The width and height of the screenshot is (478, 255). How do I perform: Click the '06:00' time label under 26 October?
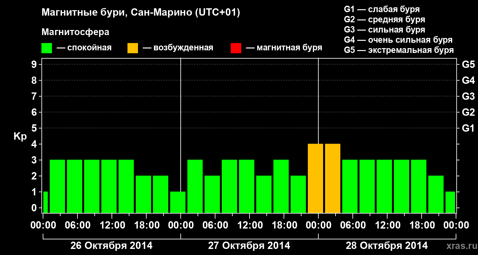click(x=77, y=225)
